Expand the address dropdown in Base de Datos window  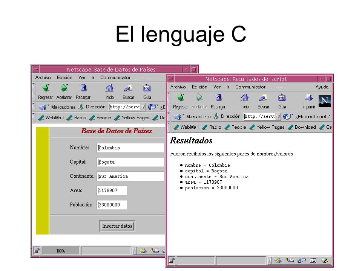pos(143,107)
